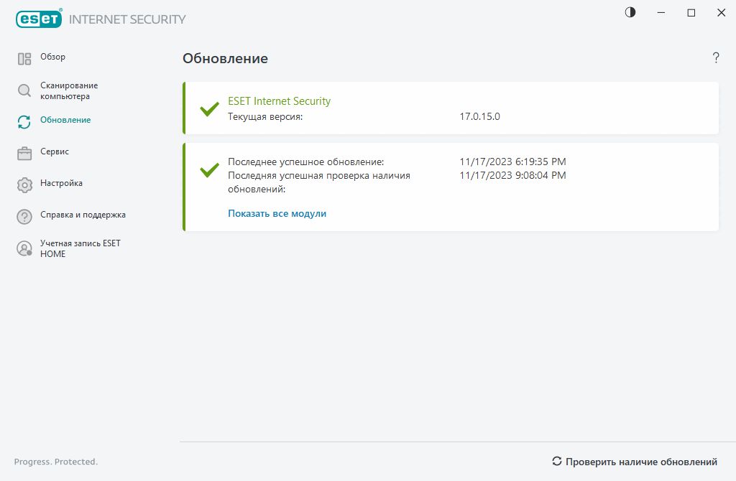The image size is (736, 481).
Task: Click the Показать все модули link
Action: point(277,213)
